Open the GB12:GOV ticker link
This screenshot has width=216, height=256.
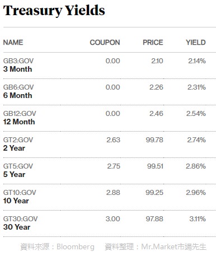20,114
